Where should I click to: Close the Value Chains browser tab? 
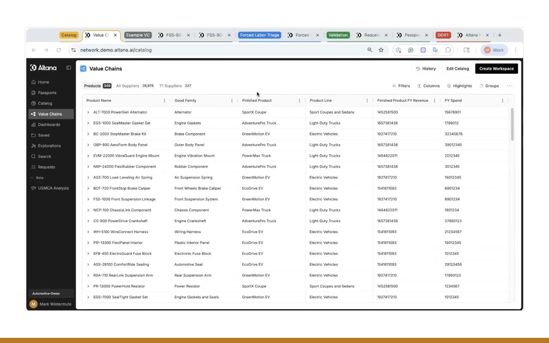pos(115,35)
